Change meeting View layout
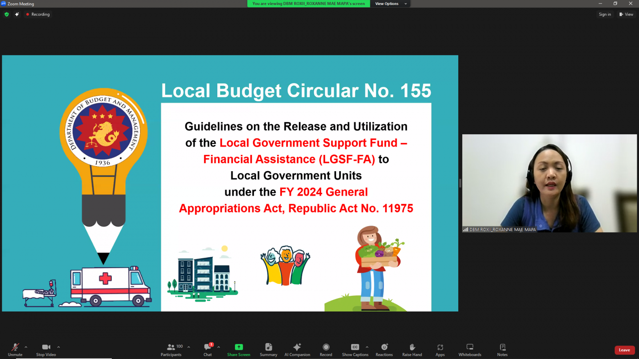Image resolution: width=639 pixels, height=359 pixels. pyautogui.click(x=626, y=15)
